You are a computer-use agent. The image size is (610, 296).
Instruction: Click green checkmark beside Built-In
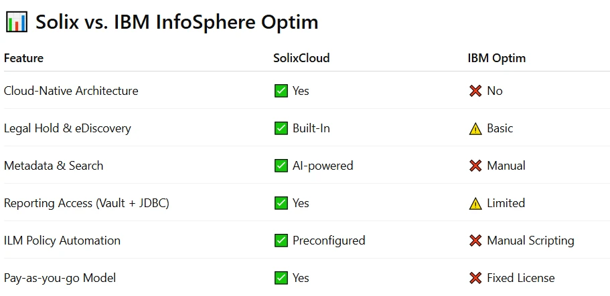[281, 128]
